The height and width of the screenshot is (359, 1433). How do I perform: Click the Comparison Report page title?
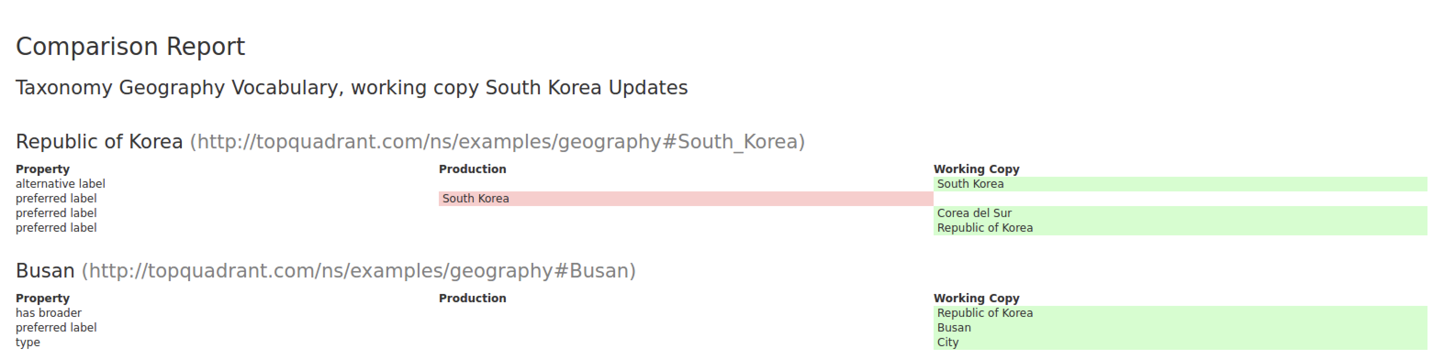point(130,47)
